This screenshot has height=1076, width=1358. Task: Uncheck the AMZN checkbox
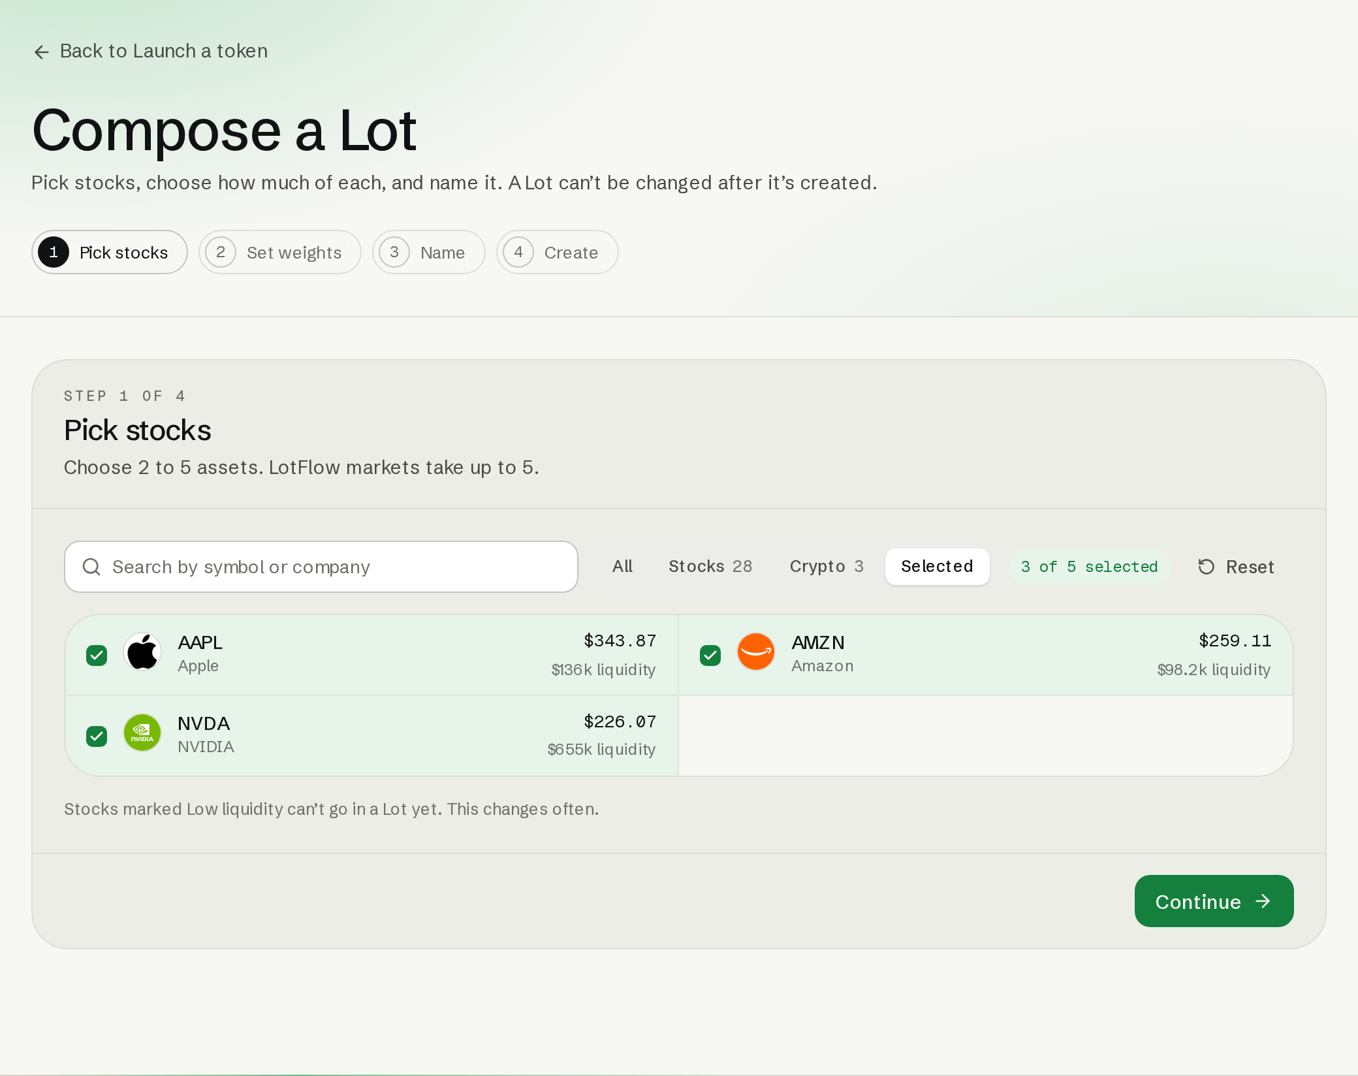710,655
